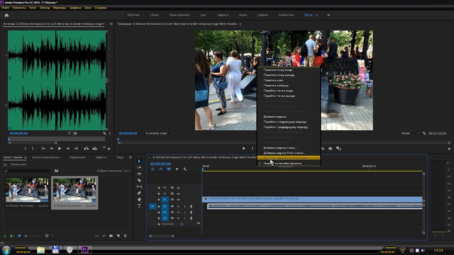Image resolution: width=454 pixels, height=255 pixels.
Task: Select the Ripple Edit tool
Action: coord(139,174)
